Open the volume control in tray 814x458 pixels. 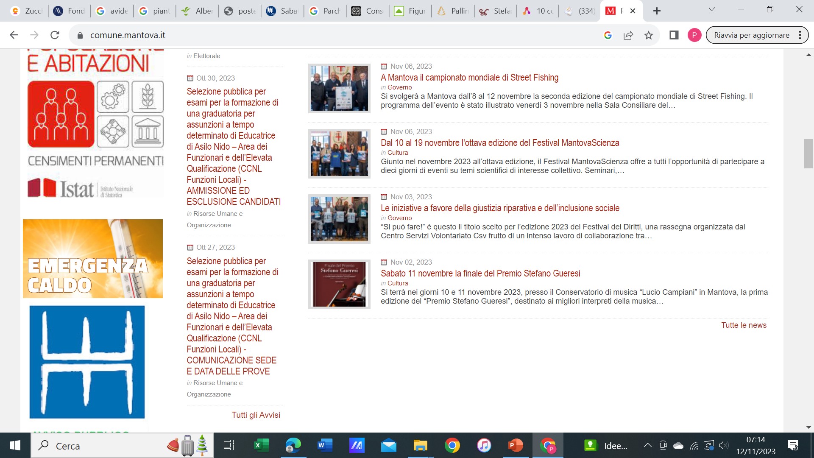(x=724, y=445)
